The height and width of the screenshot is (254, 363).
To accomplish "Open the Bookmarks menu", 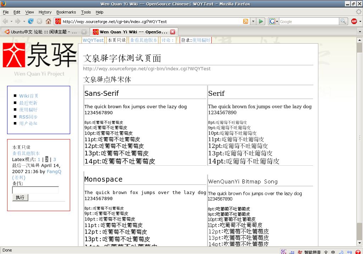I will click(66, 12).
